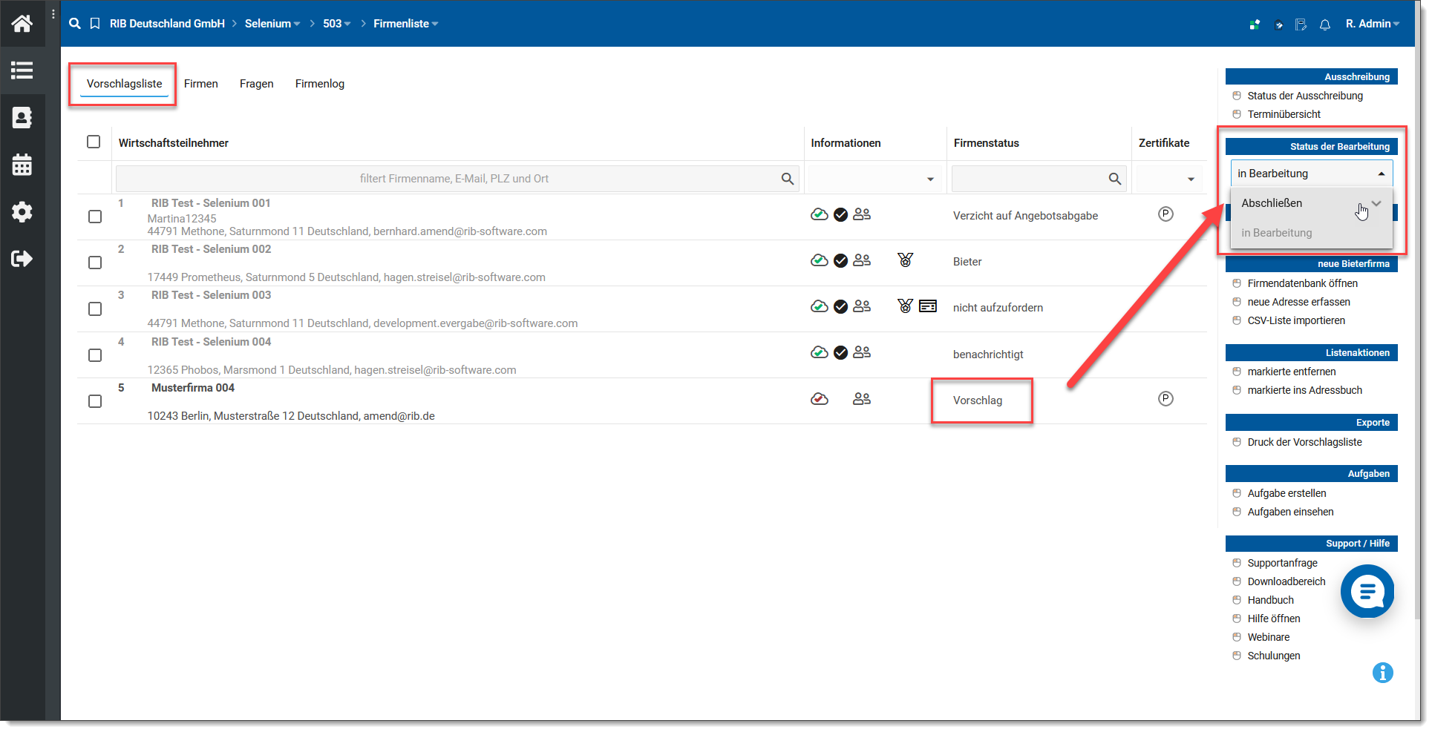Image resolution: width=1432 pixels, height=732 pixels.
Task: Click the card icon for Selenium 003
Action: pyautogui.click(x=928, y=306)
